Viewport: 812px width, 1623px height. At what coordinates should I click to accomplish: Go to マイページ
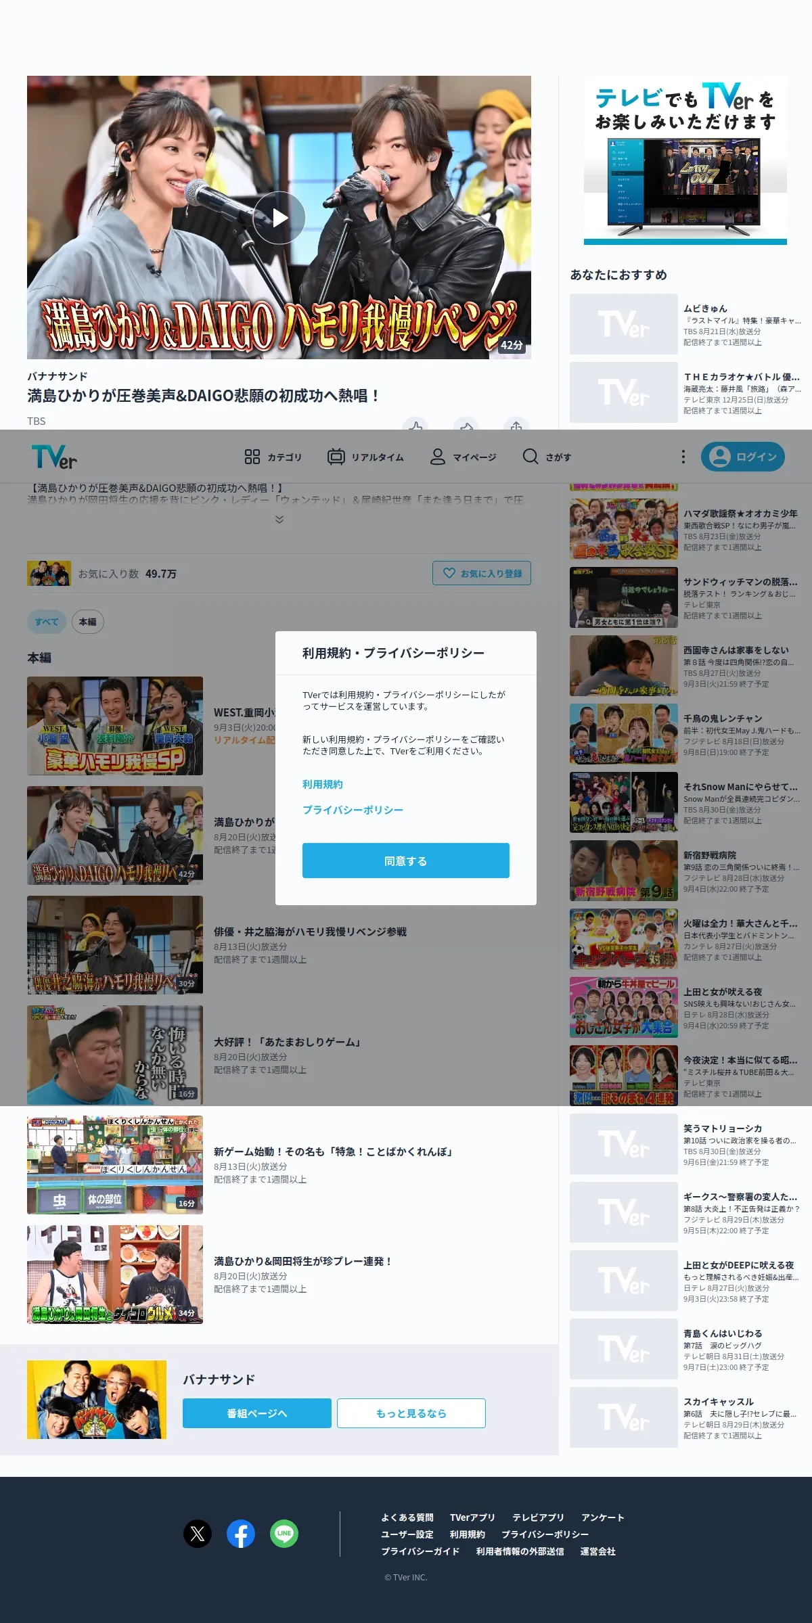click(x=464, y=457)
